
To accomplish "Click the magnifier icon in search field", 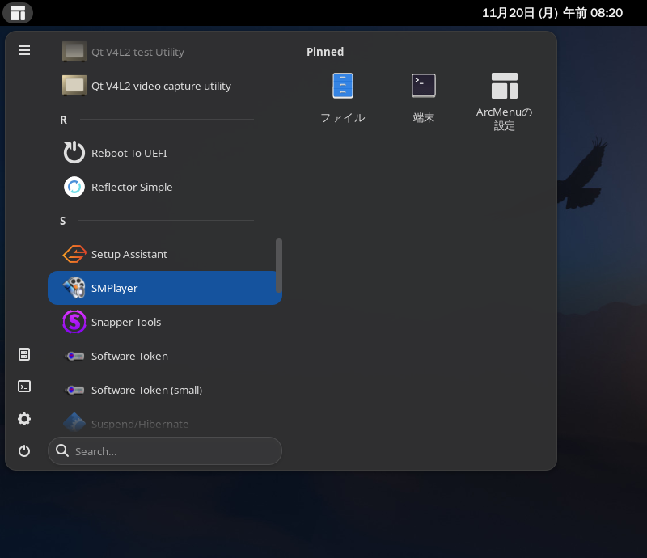I will pyautogui.click(x=62, y=450).
